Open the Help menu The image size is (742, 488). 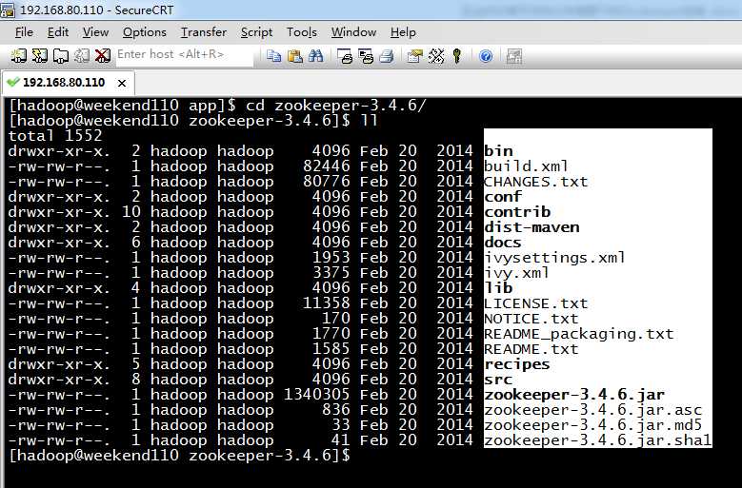(403, 32)
